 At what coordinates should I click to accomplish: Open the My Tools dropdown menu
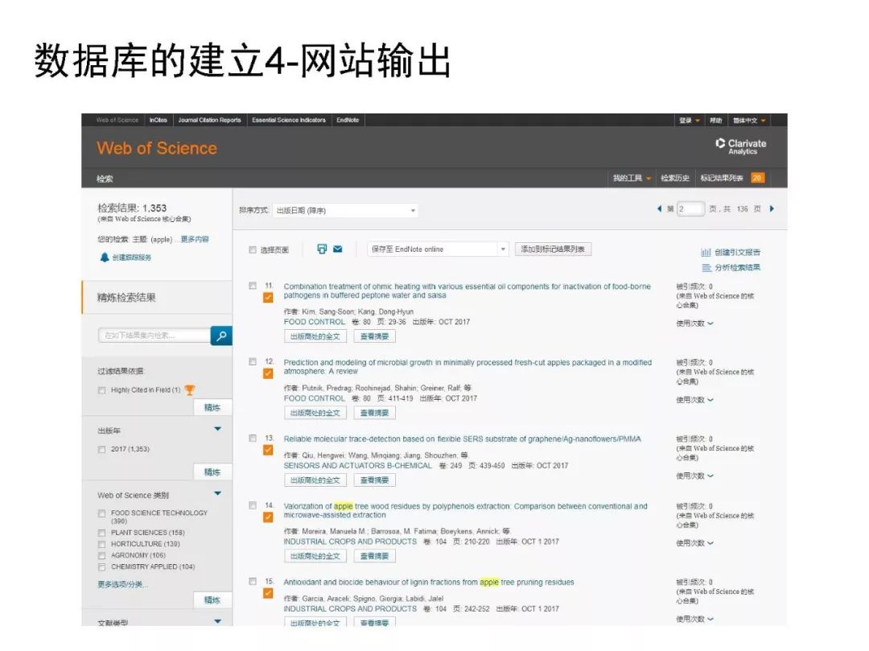pos(632,178)
